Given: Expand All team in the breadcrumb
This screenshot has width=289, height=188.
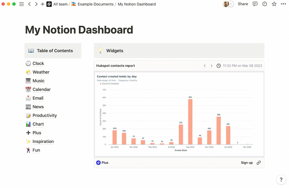Looking at the screenshot, I should [x=60, y=4].
